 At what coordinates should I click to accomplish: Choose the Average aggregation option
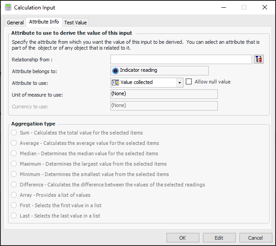[x=14, y=143]
